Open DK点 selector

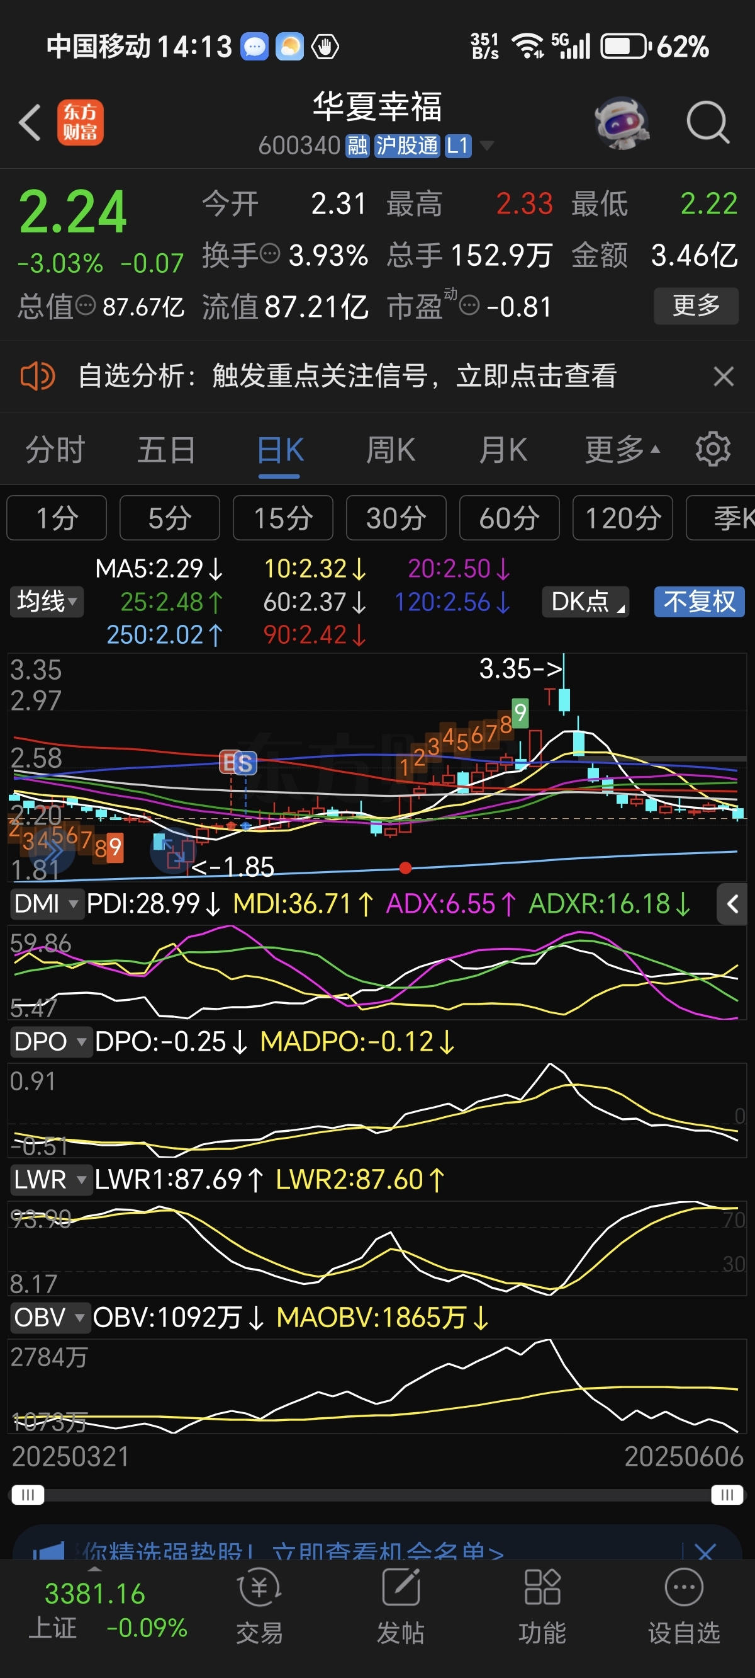click(x=586, y=602)
